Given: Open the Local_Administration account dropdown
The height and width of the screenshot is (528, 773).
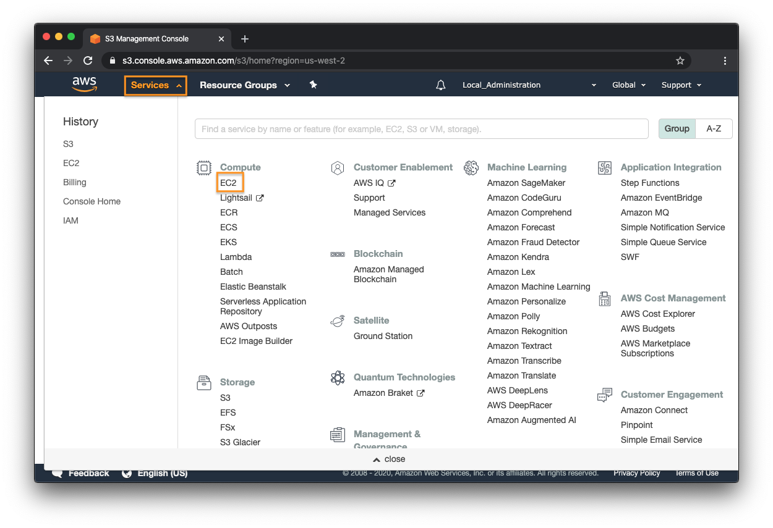Looking at the screenshot, I should (x=529, y=85).
